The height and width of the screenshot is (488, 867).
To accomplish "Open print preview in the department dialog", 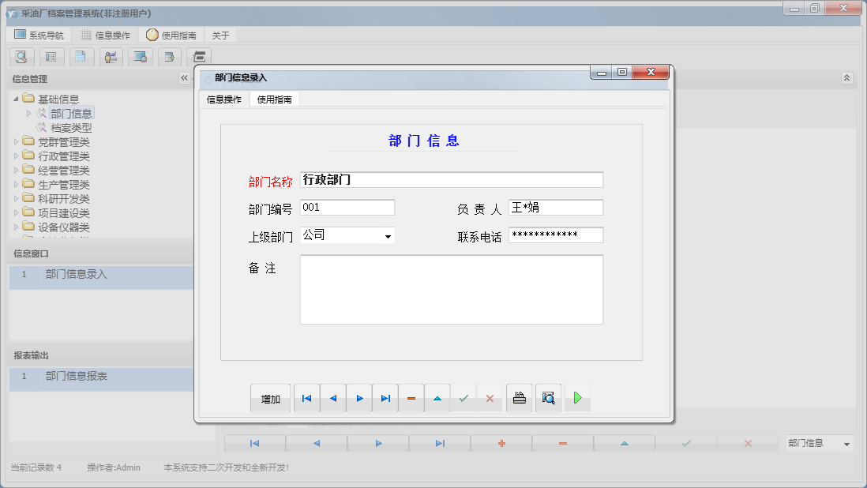I will [x=548, y=398].
